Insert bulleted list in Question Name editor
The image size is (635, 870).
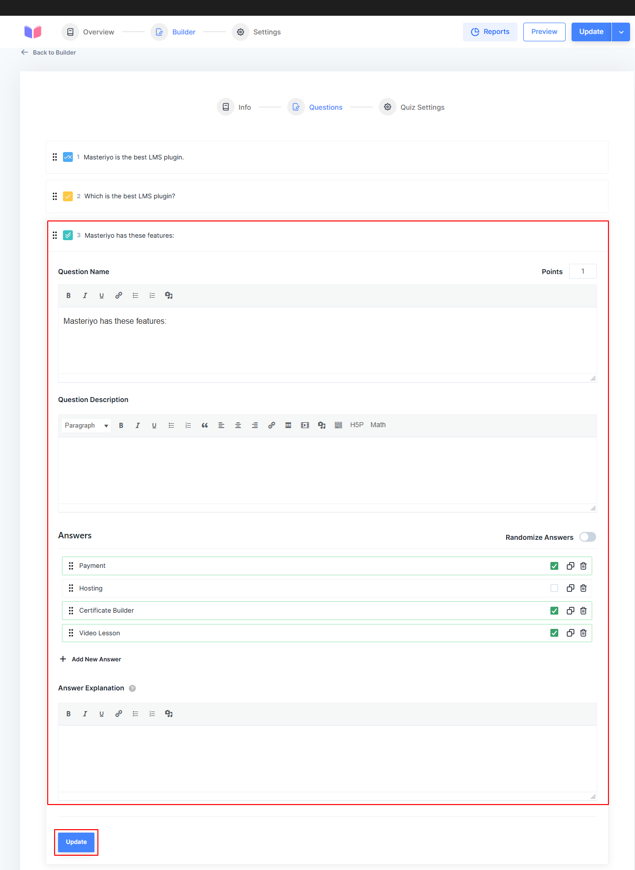135,296
